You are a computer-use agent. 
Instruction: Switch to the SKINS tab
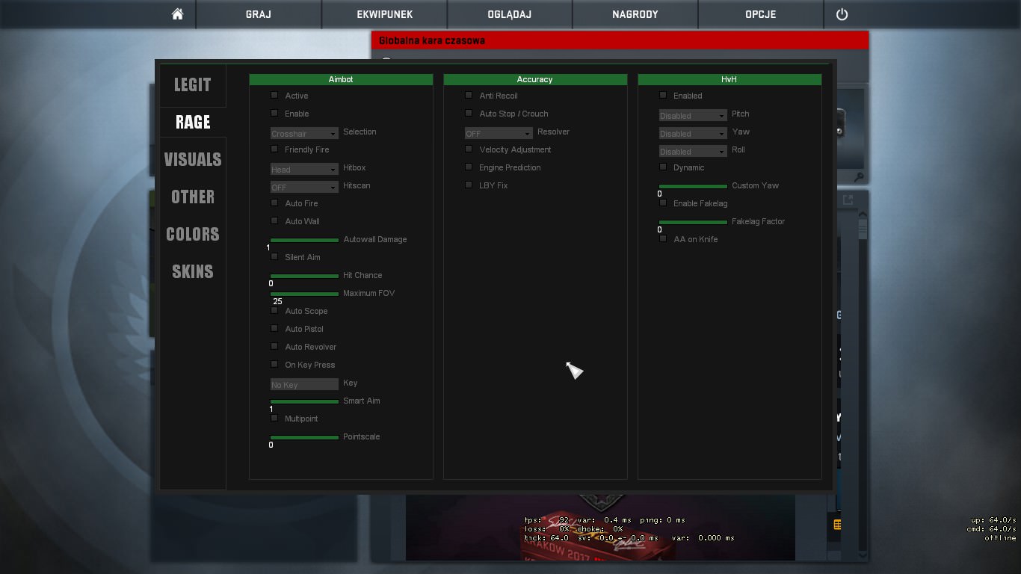tap(193, 271)
